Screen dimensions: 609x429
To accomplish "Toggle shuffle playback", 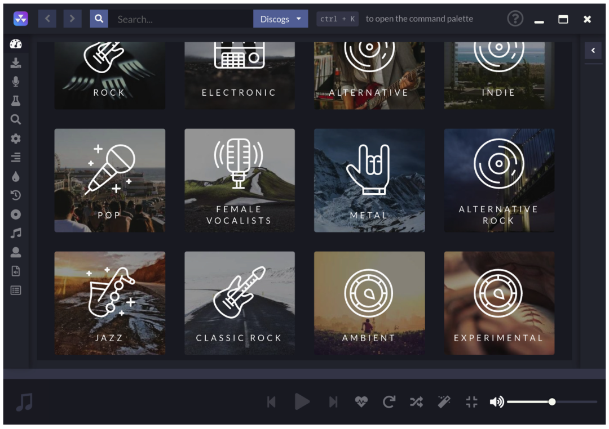I will click(x=416, y=402).
